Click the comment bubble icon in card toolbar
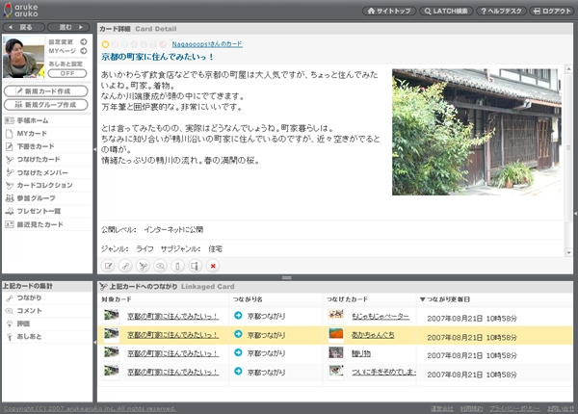 pos(160,266)
